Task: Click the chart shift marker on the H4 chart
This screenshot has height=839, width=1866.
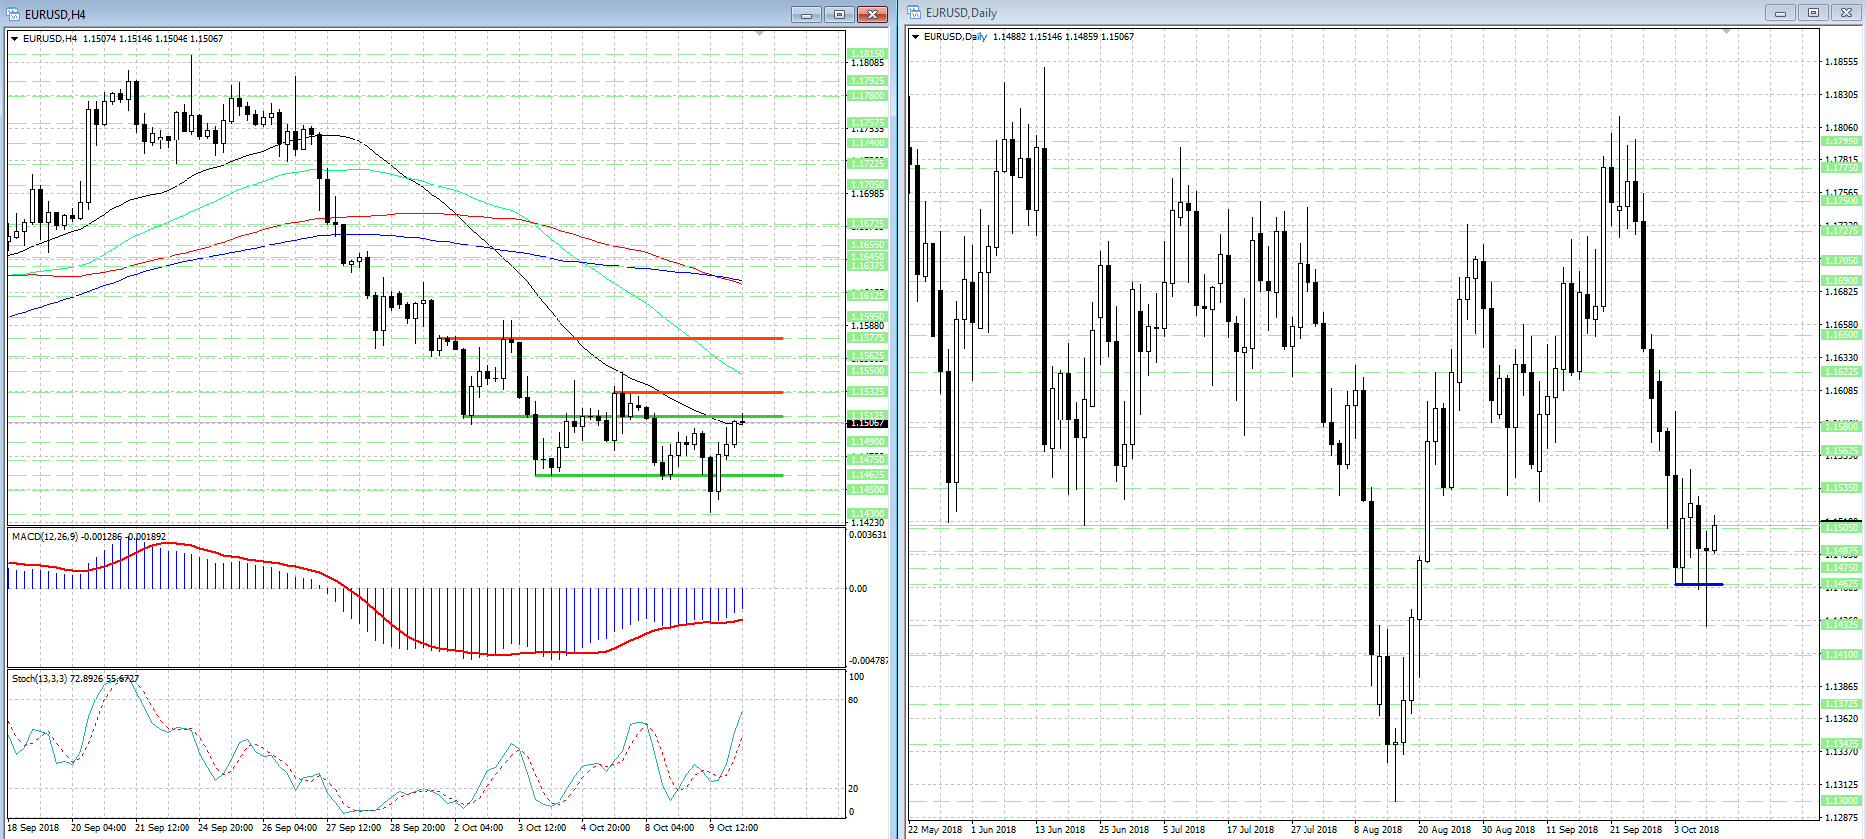Action: 760,34
